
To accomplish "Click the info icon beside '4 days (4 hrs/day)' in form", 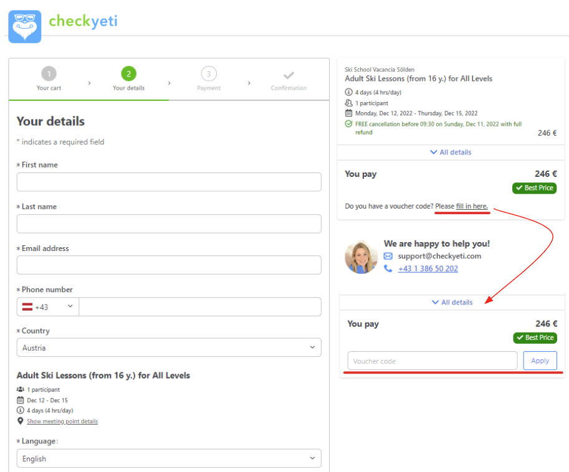I will (21, 410).
